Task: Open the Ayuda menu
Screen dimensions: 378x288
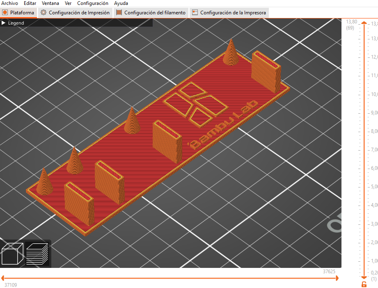Action: point(121,3)
